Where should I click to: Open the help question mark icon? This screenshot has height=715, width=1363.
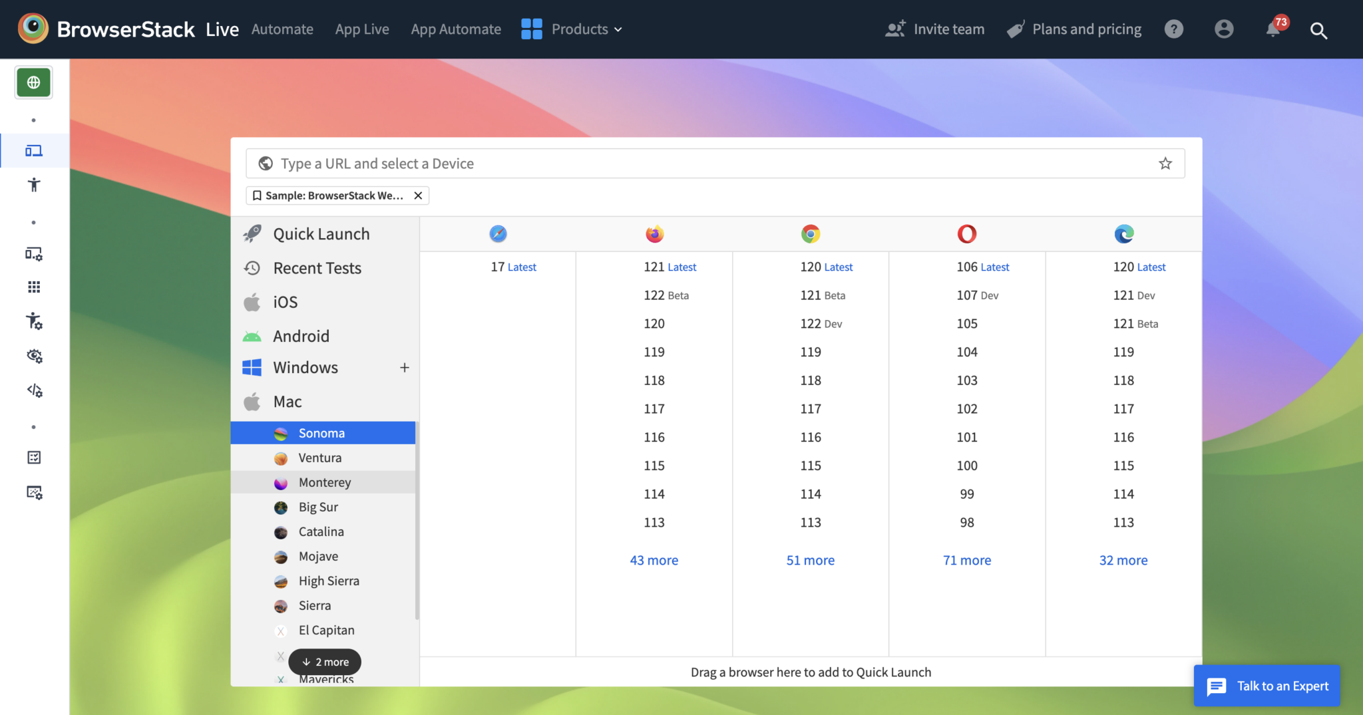pyautogui.click(x=1173, y=29)
